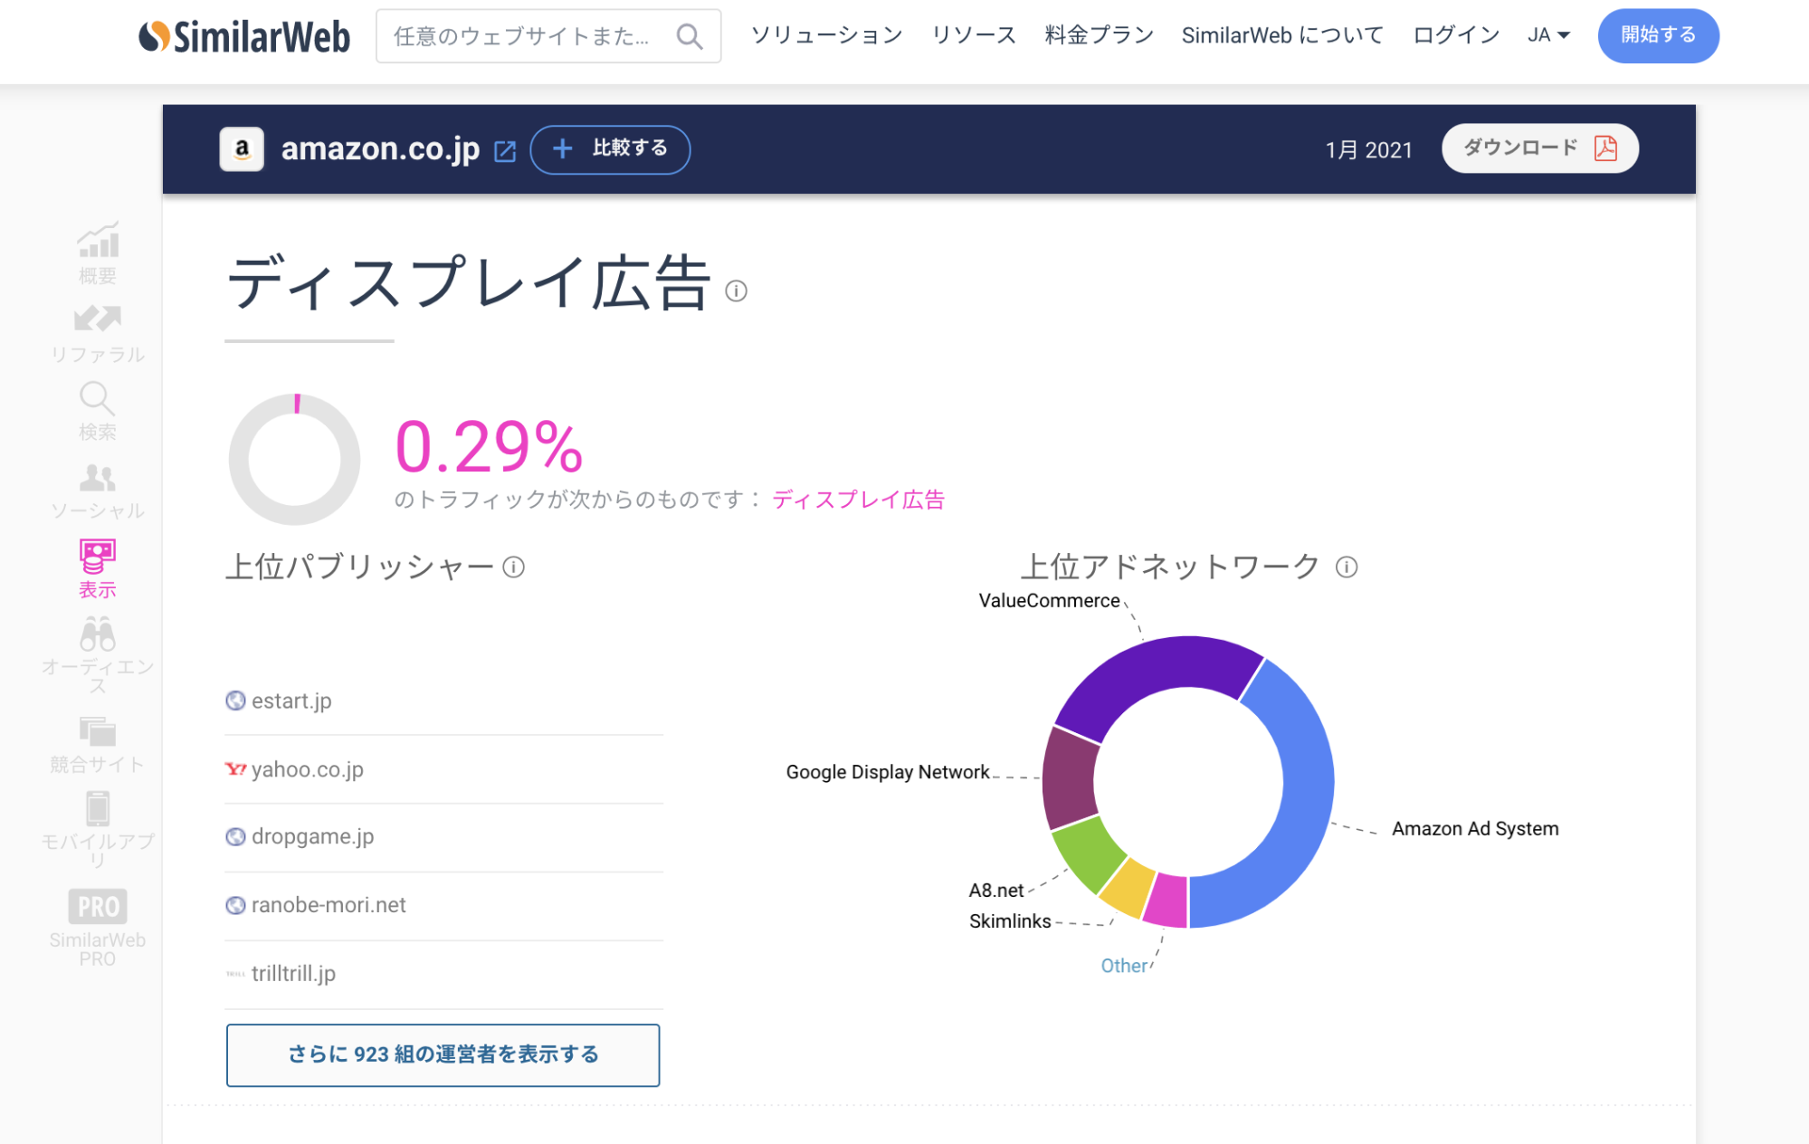Open the ソリューション menu

click(x=826, y=35)
